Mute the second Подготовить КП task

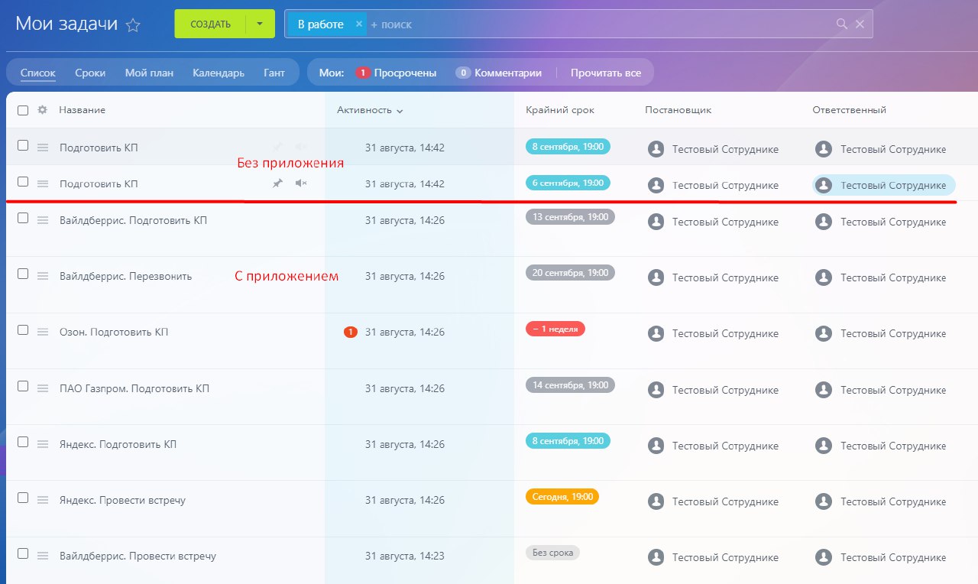tap(301, 183)
